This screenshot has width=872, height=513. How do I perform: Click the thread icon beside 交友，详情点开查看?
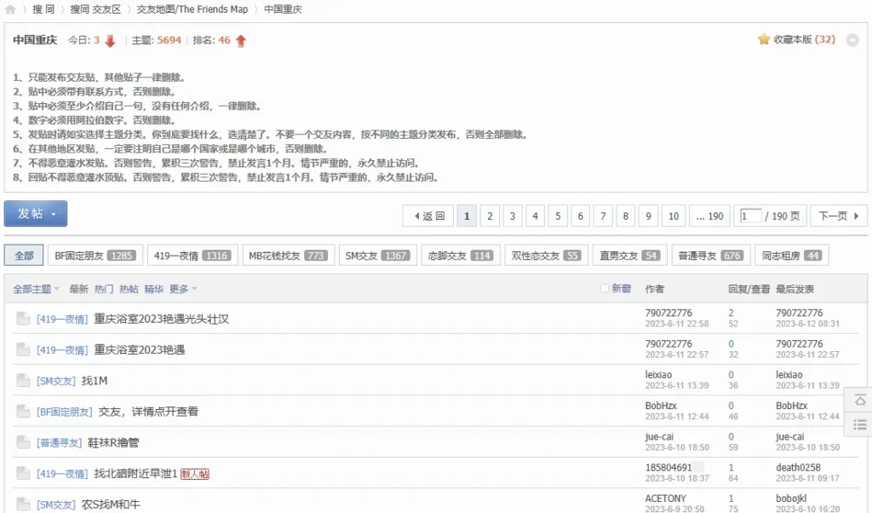click(x=23, y=412)
